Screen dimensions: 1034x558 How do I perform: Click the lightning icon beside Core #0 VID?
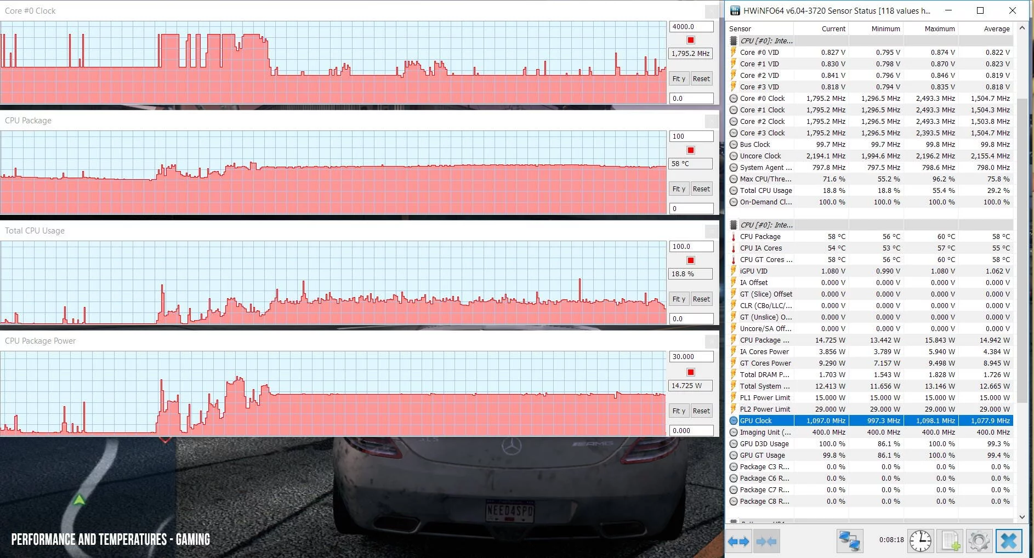pos(734,52)
